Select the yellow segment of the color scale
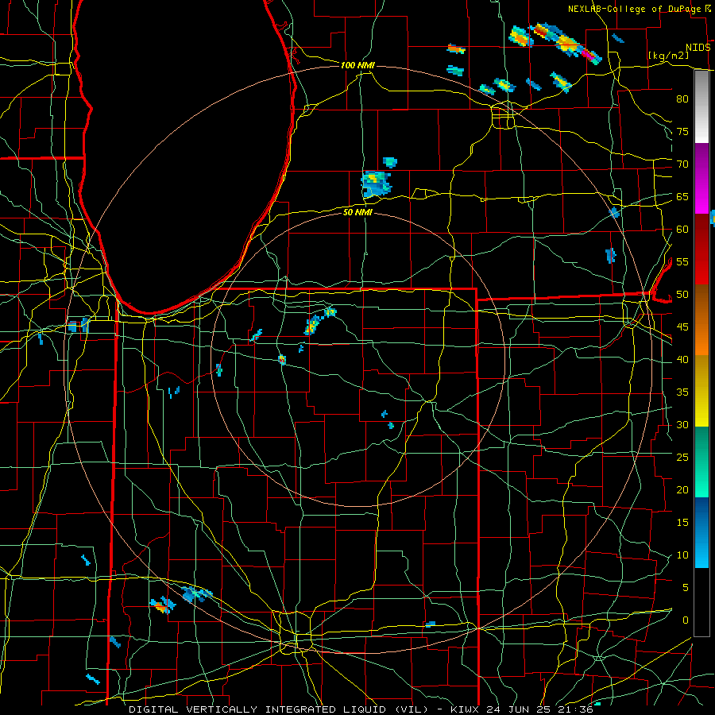 [701, 391]
